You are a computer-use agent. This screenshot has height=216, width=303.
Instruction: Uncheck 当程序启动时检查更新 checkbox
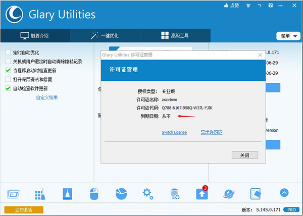pyautogui.click(x=8, y=71)
